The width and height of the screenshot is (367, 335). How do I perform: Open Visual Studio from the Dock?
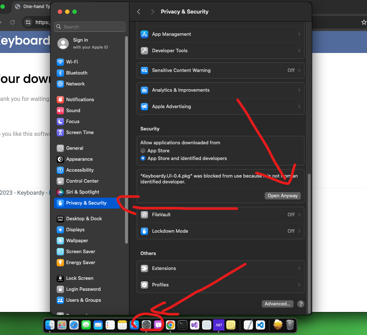[194, 325]
